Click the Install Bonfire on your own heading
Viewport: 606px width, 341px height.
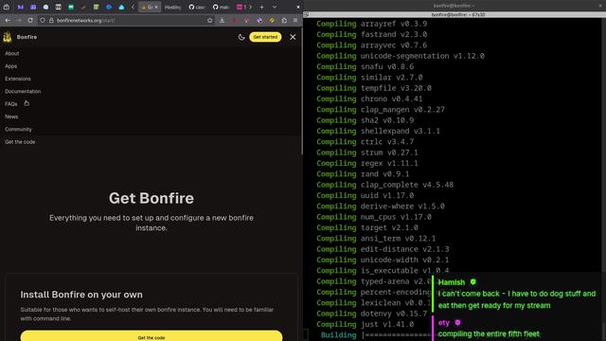click(x=81, y=295)
